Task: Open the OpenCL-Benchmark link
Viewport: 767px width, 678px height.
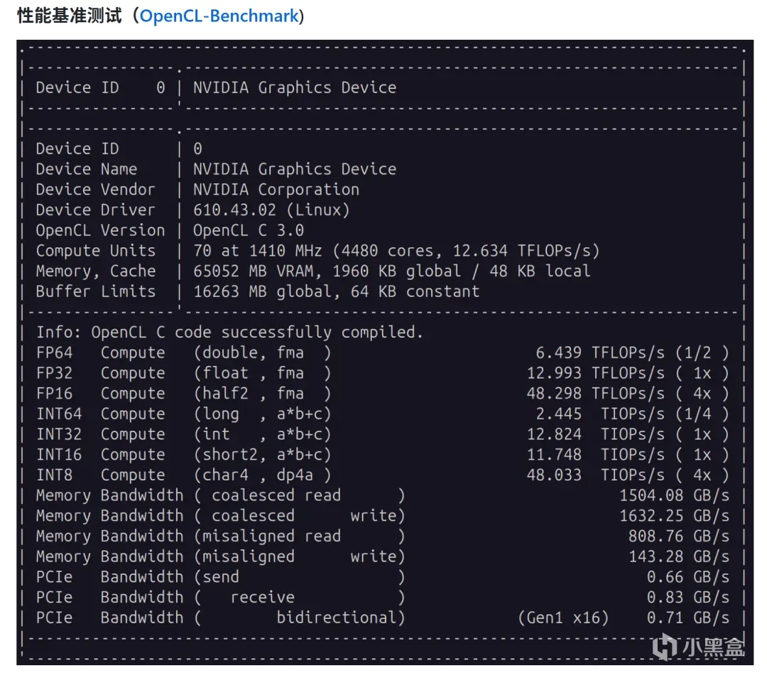Action: (x=219, y=16)
